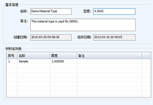Click the empty 备注 cell of Sample row
Screen dimensions: 153x105
click(109, 61)
